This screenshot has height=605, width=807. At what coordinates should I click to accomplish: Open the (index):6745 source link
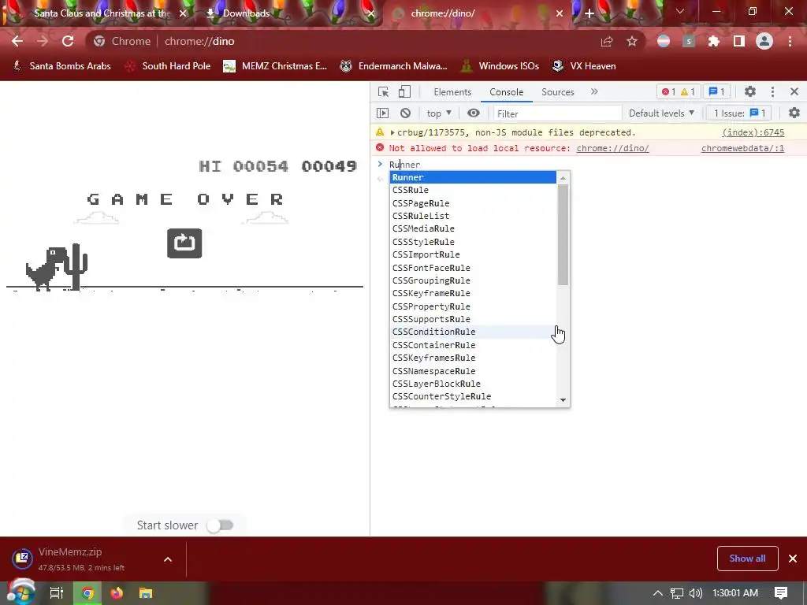tap(753, 132)
